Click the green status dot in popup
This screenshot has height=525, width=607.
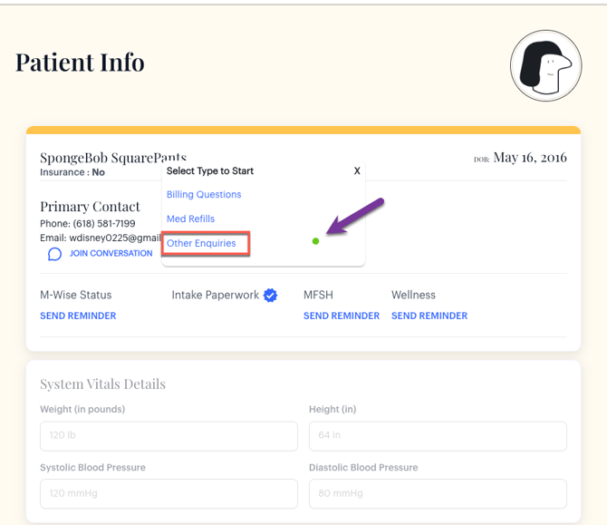point(315,241)
